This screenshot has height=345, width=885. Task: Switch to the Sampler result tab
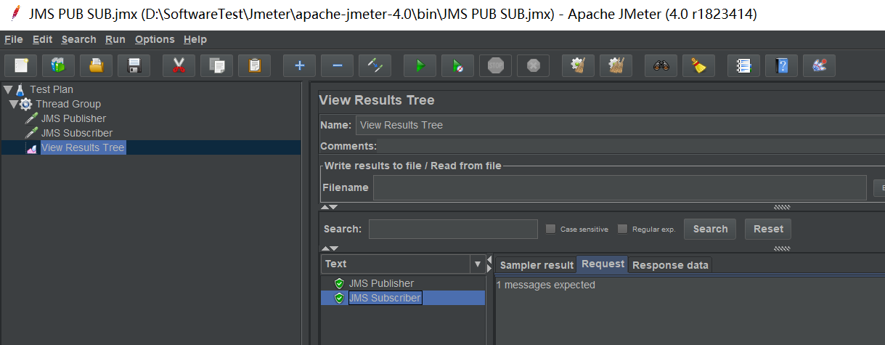pos(537,265)
